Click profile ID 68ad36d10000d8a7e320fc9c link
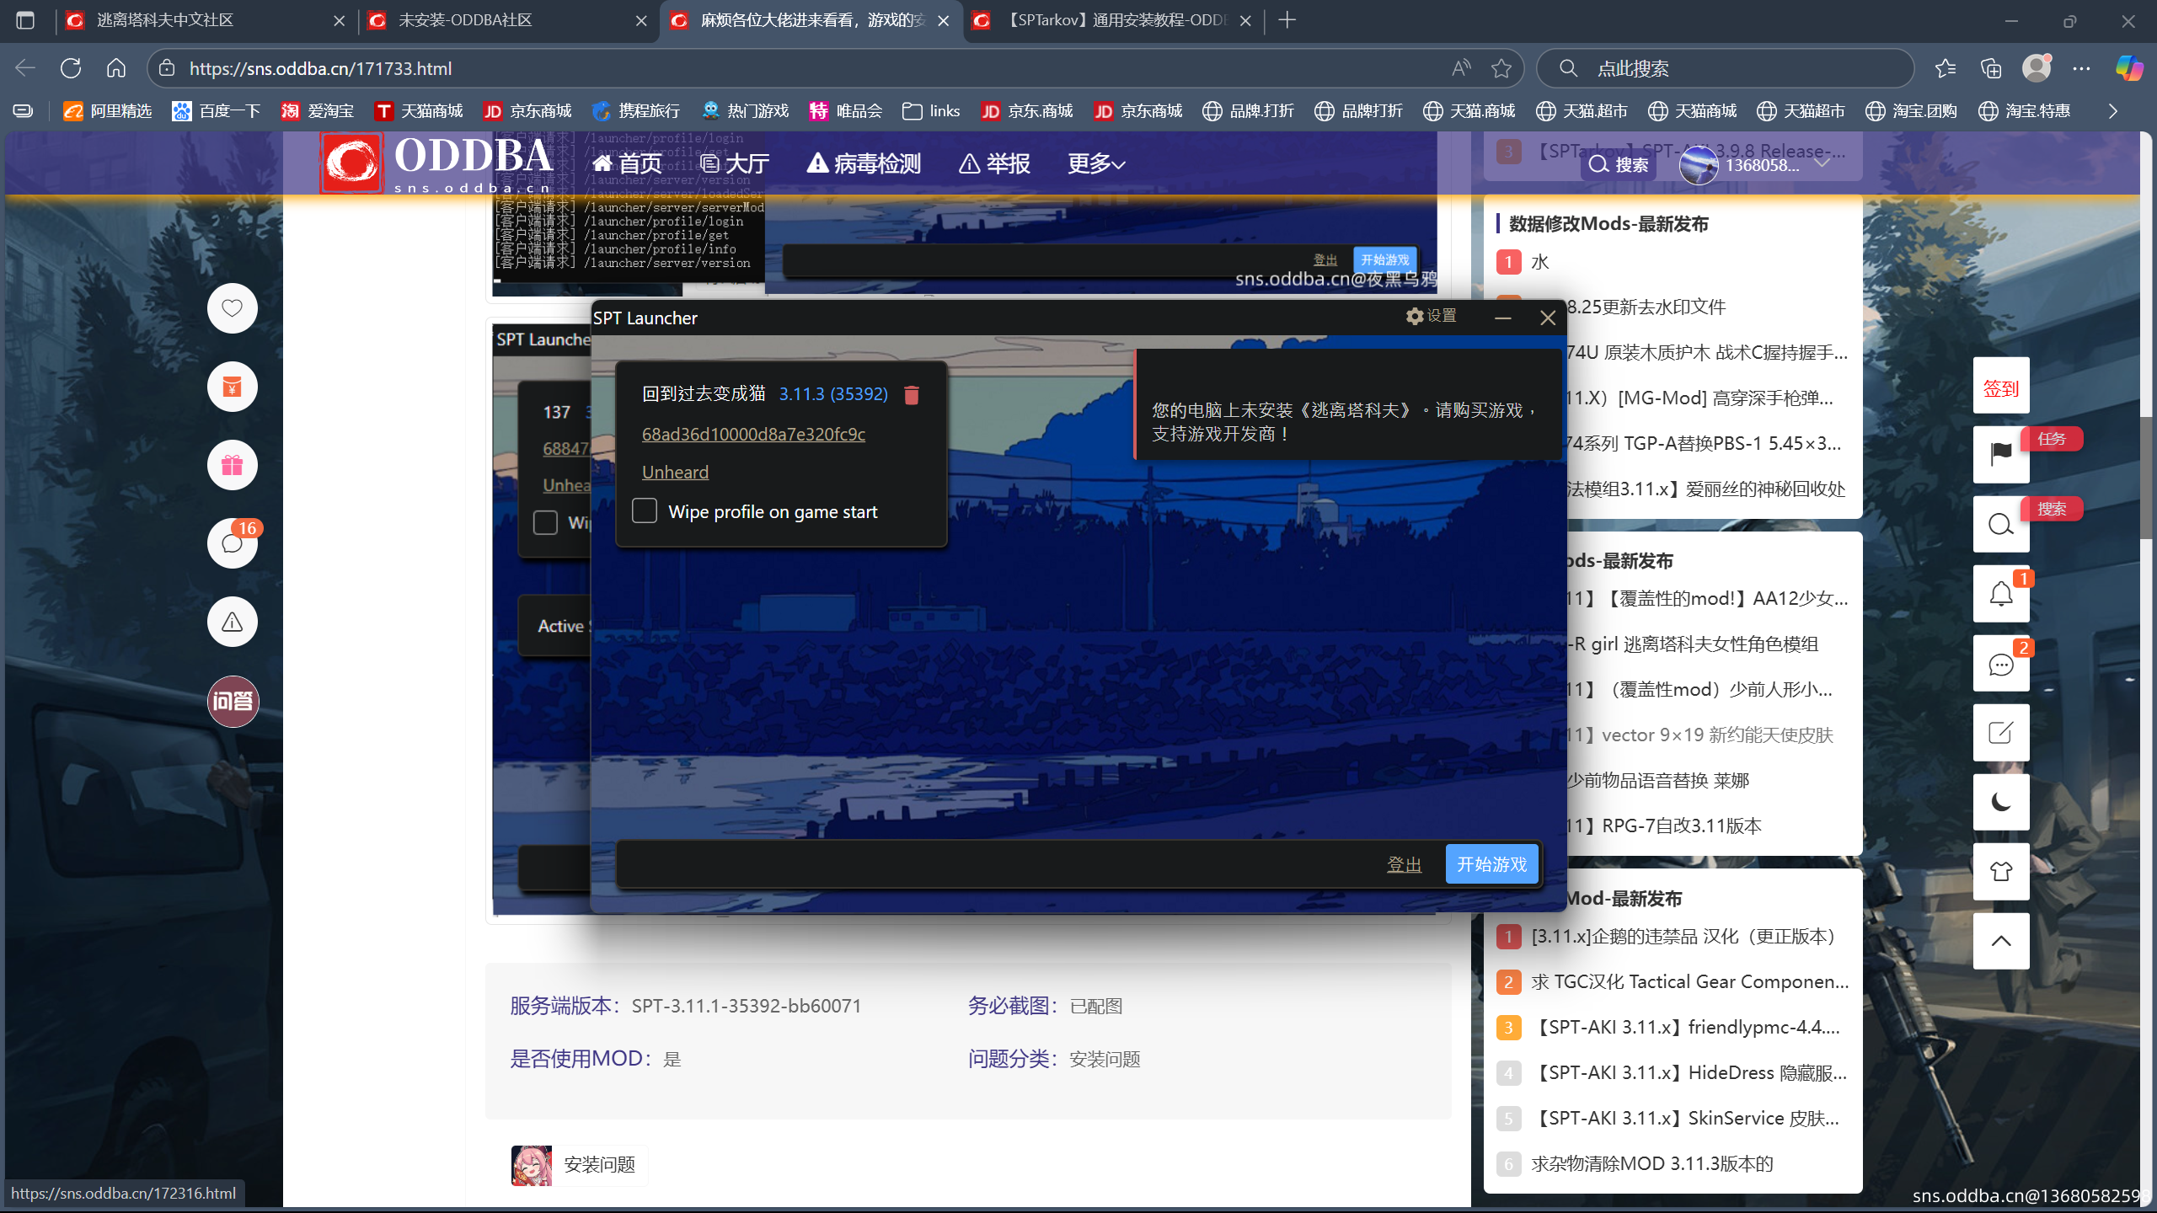 (x=753, y=434)
